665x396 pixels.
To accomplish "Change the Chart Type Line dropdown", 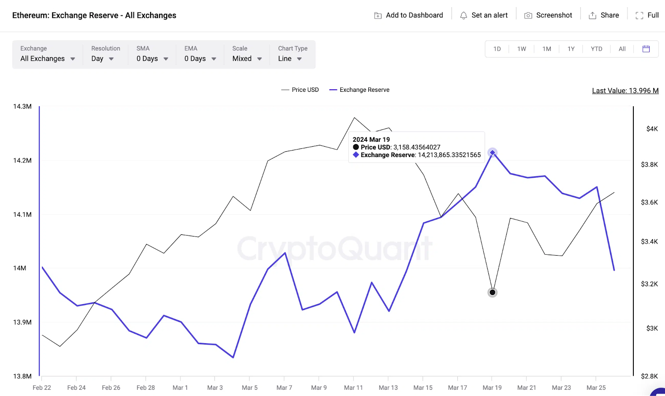I will [x=290, y=59].
